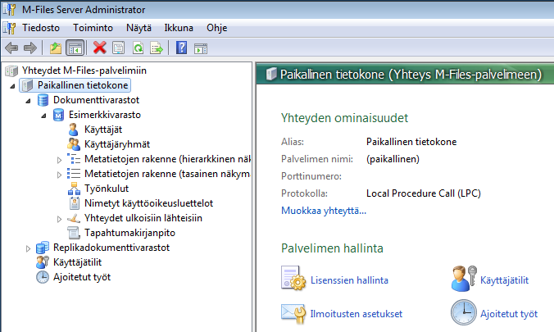The height and width of the screenshot is (332, 554).
Task: Select Yhteydet M-Files-palvelimiin root node
Action: coord(84,70)
